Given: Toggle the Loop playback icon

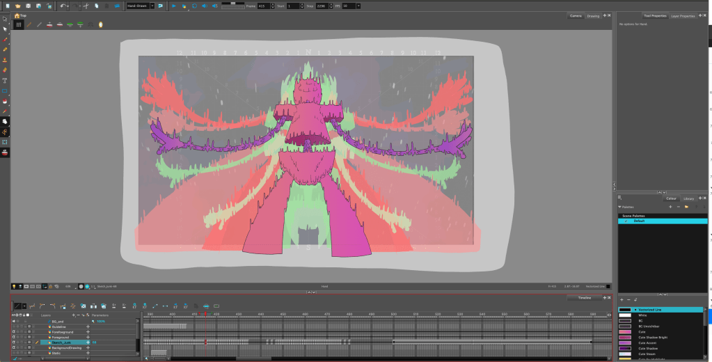Looking at the screenshot, I should point(194,6).
